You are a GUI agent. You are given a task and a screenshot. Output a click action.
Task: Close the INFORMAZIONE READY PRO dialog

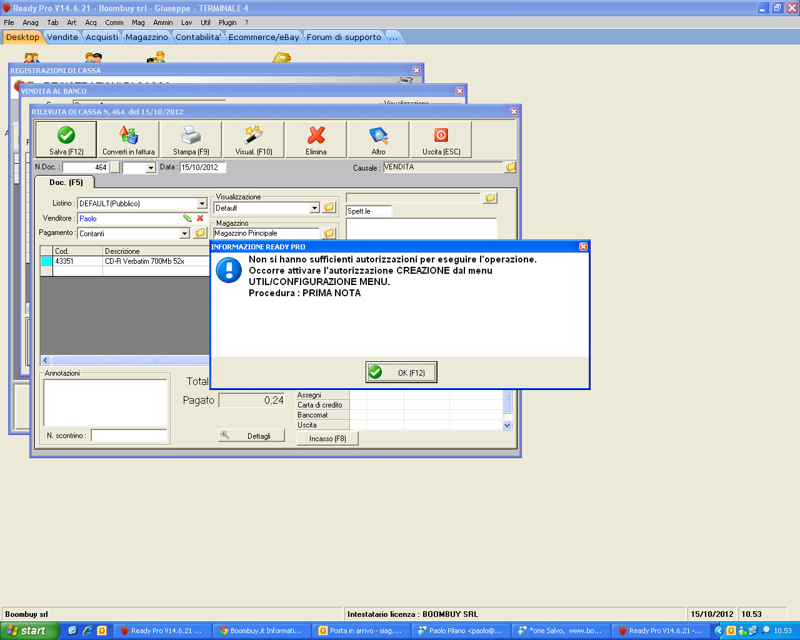point(583,247)
